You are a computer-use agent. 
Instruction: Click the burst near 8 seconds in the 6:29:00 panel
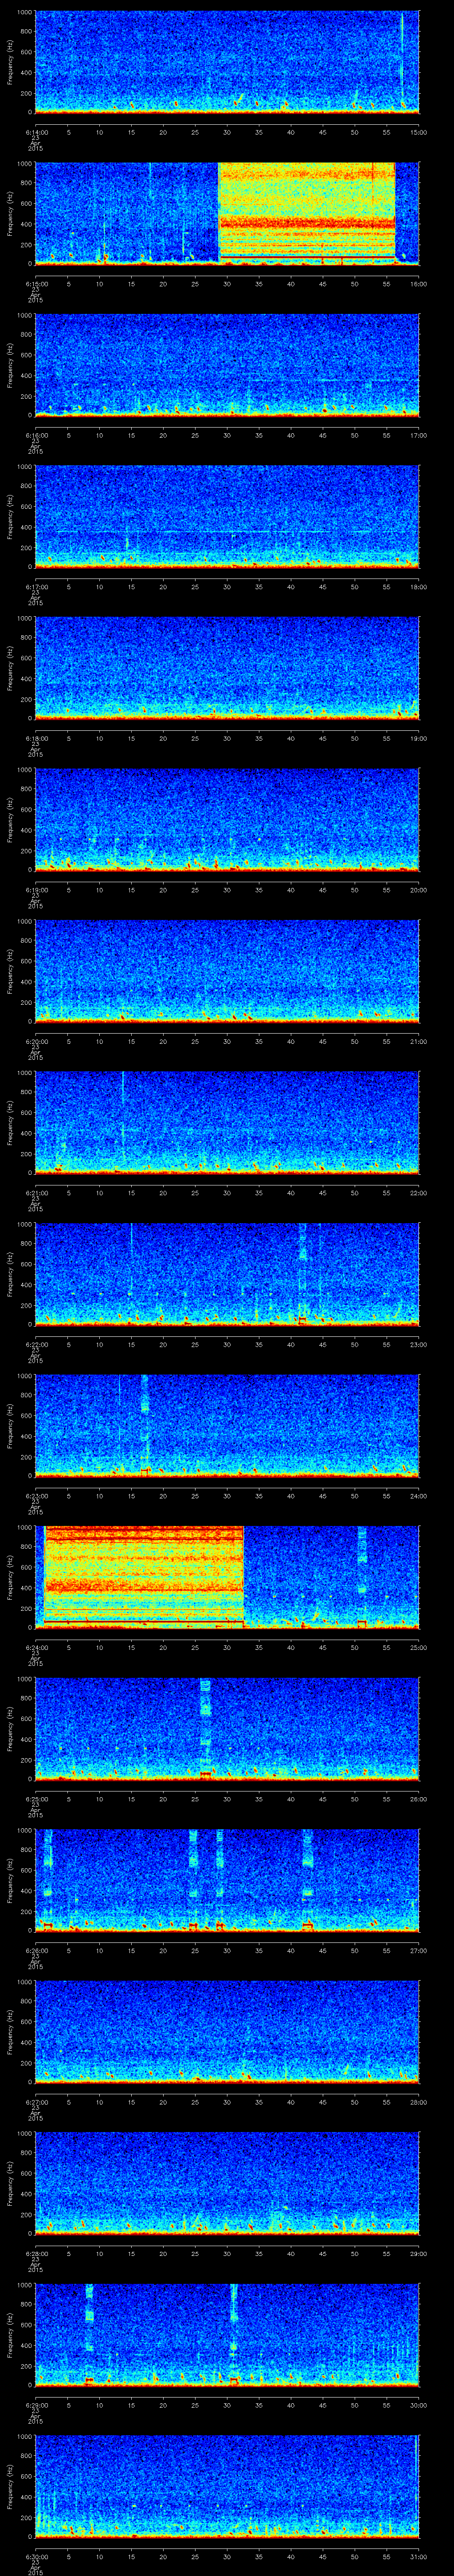89,2334
